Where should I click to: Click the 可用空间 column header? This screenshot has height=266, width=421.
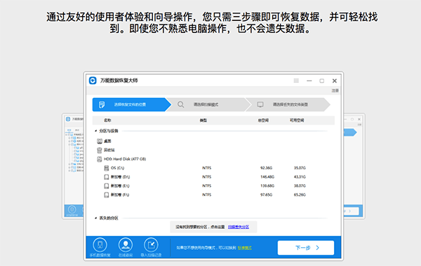click(x=297, y=120)
